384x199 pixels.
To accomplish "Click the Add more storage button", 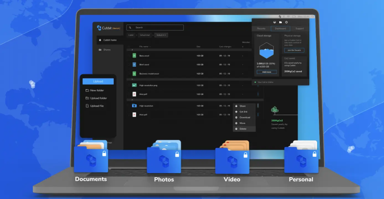I will tap(267, 72).
